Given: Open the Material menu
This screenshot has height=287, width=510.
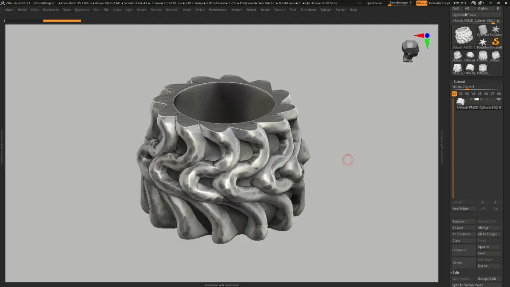Looking at the screenshot, I should coord(172,10).
